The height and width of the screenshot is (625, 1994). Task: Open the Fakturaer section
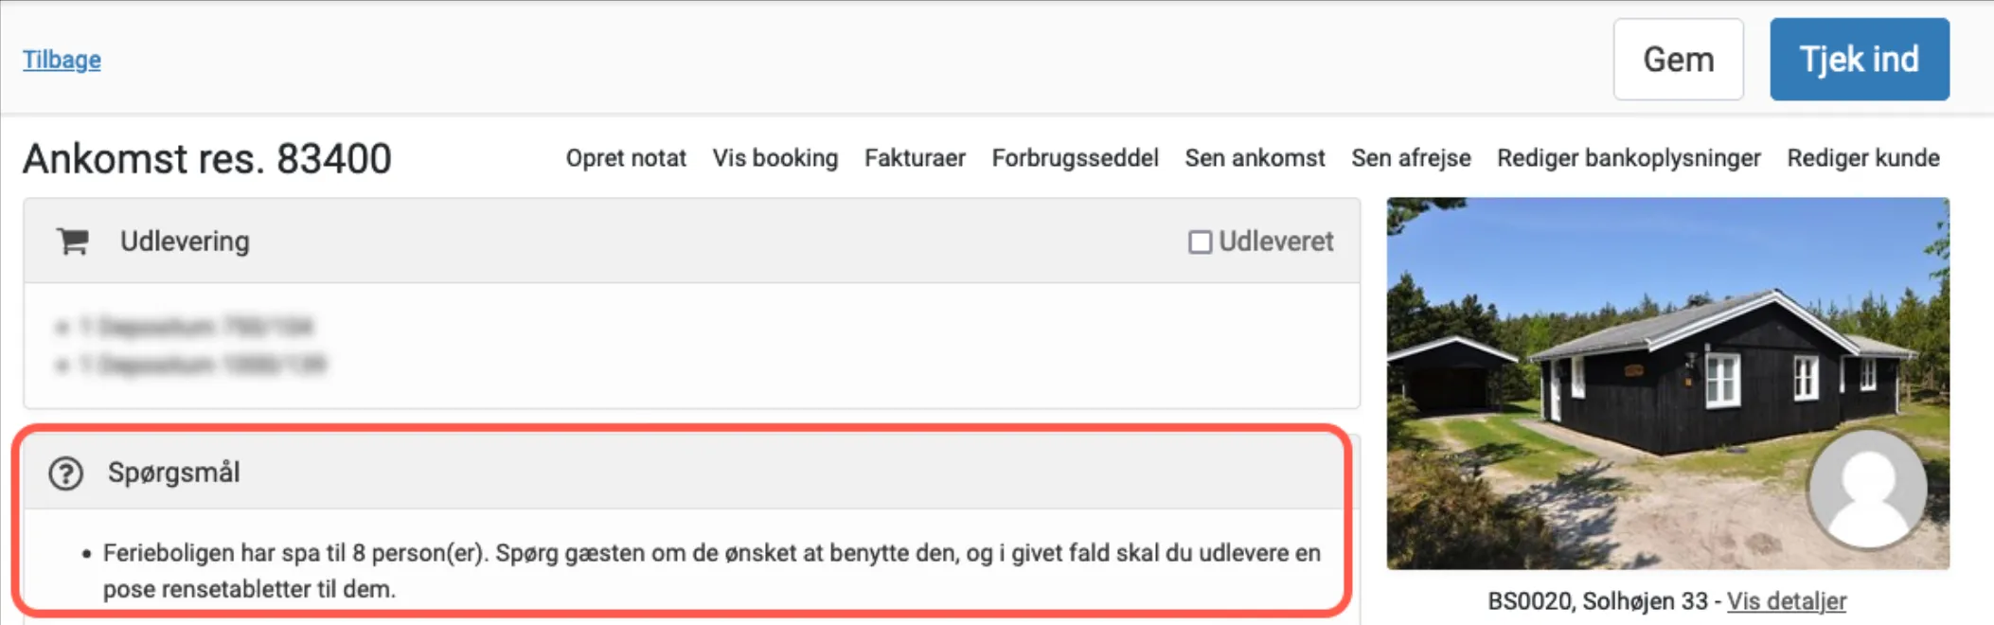tap(915, 158)
